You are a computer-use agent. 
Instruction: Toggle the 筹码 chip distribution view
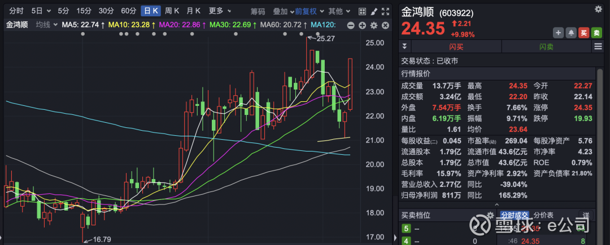click(x=258, y=11)
